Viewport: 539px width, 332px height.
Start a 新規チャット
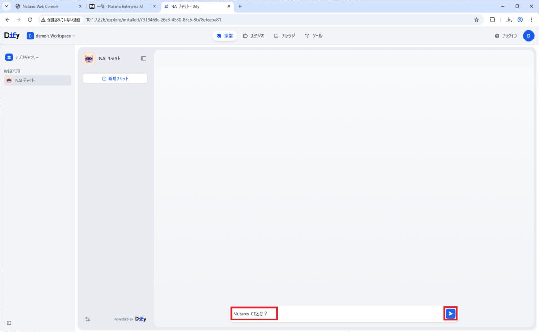pos(115,78)
